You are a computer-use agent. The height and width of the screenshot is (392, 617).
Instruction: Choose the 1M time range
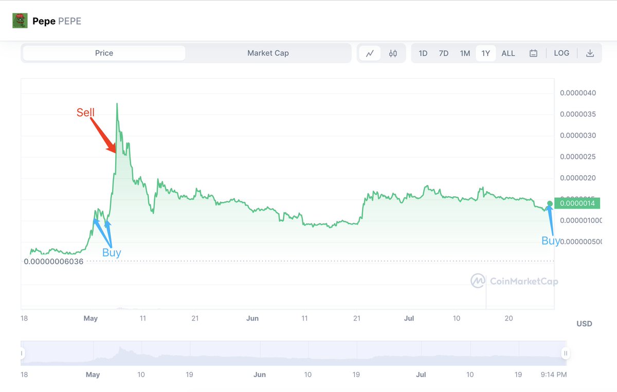[465, 53]
